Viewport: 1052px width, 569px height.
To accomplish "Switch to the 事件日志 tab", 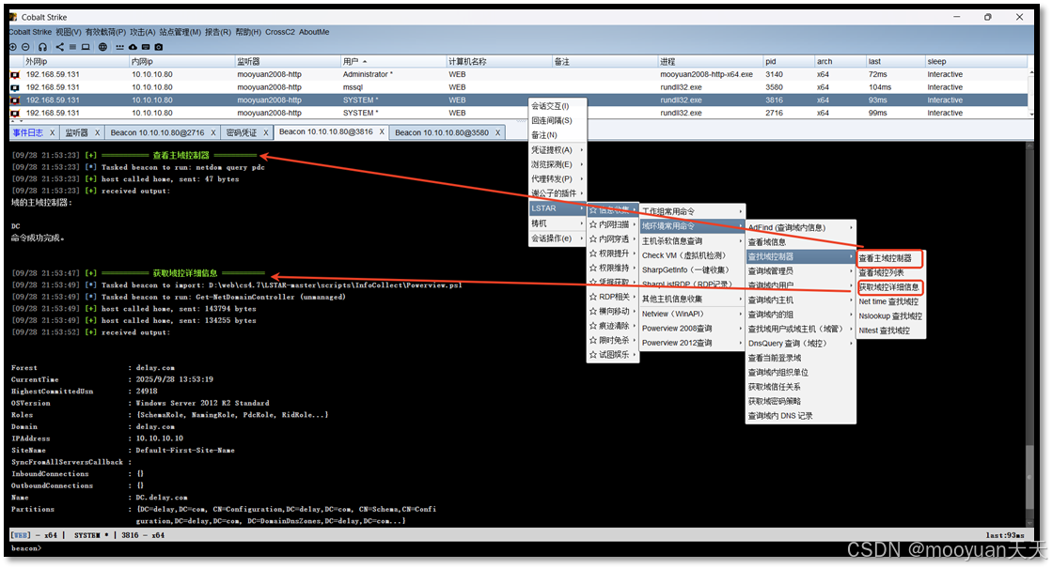I will [x=28, y=132].
